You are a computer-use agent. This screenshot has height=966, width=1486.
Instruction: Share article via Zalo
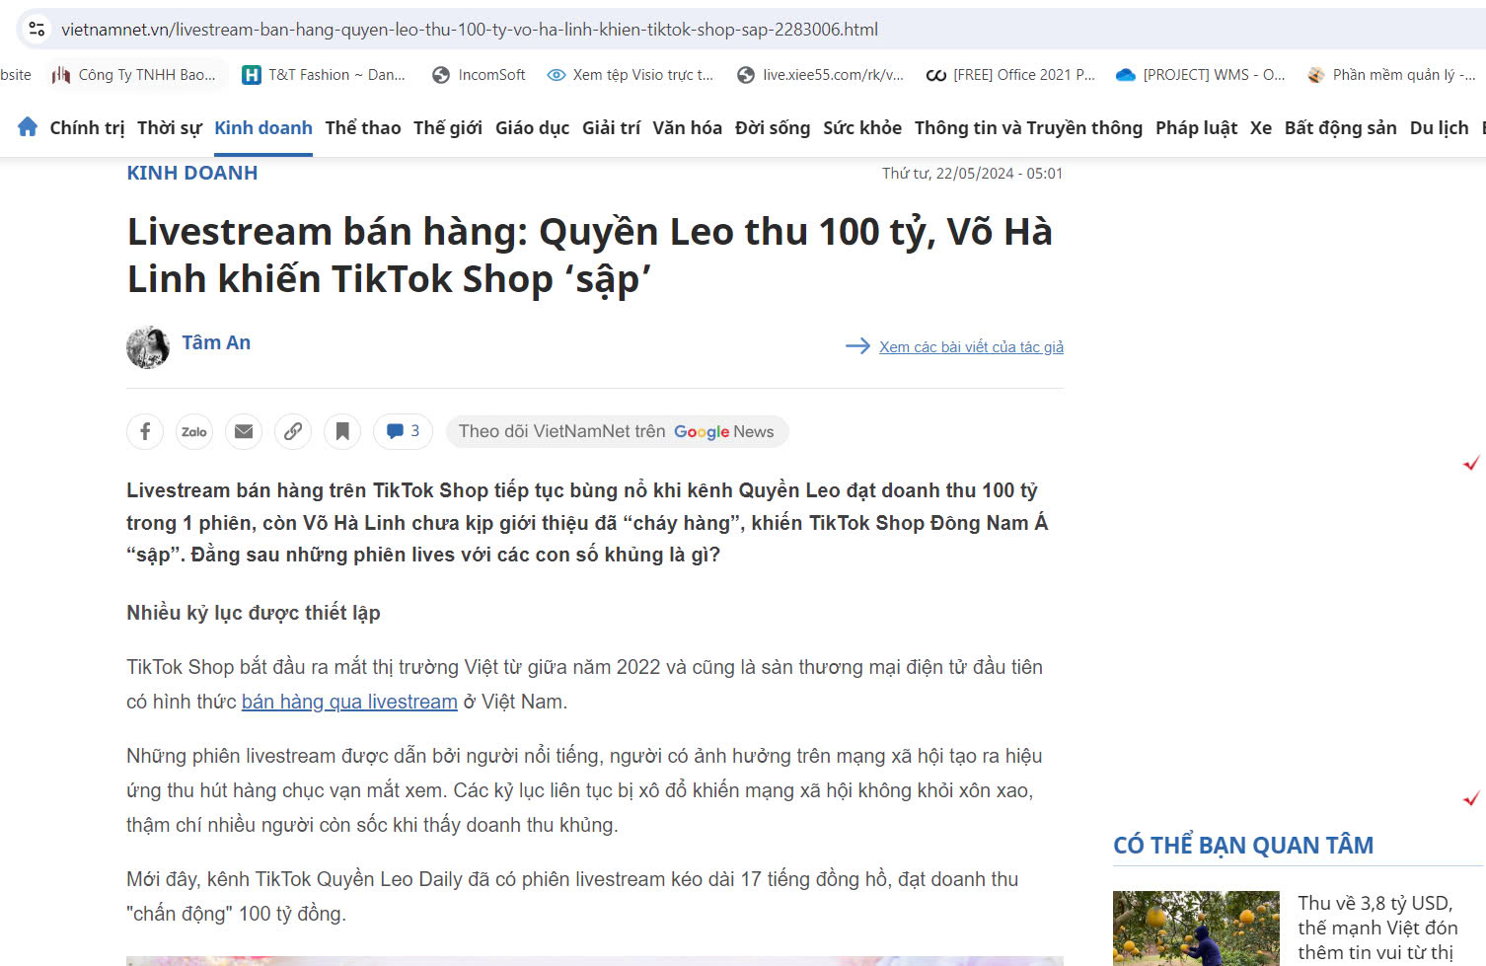click(194, 431)
